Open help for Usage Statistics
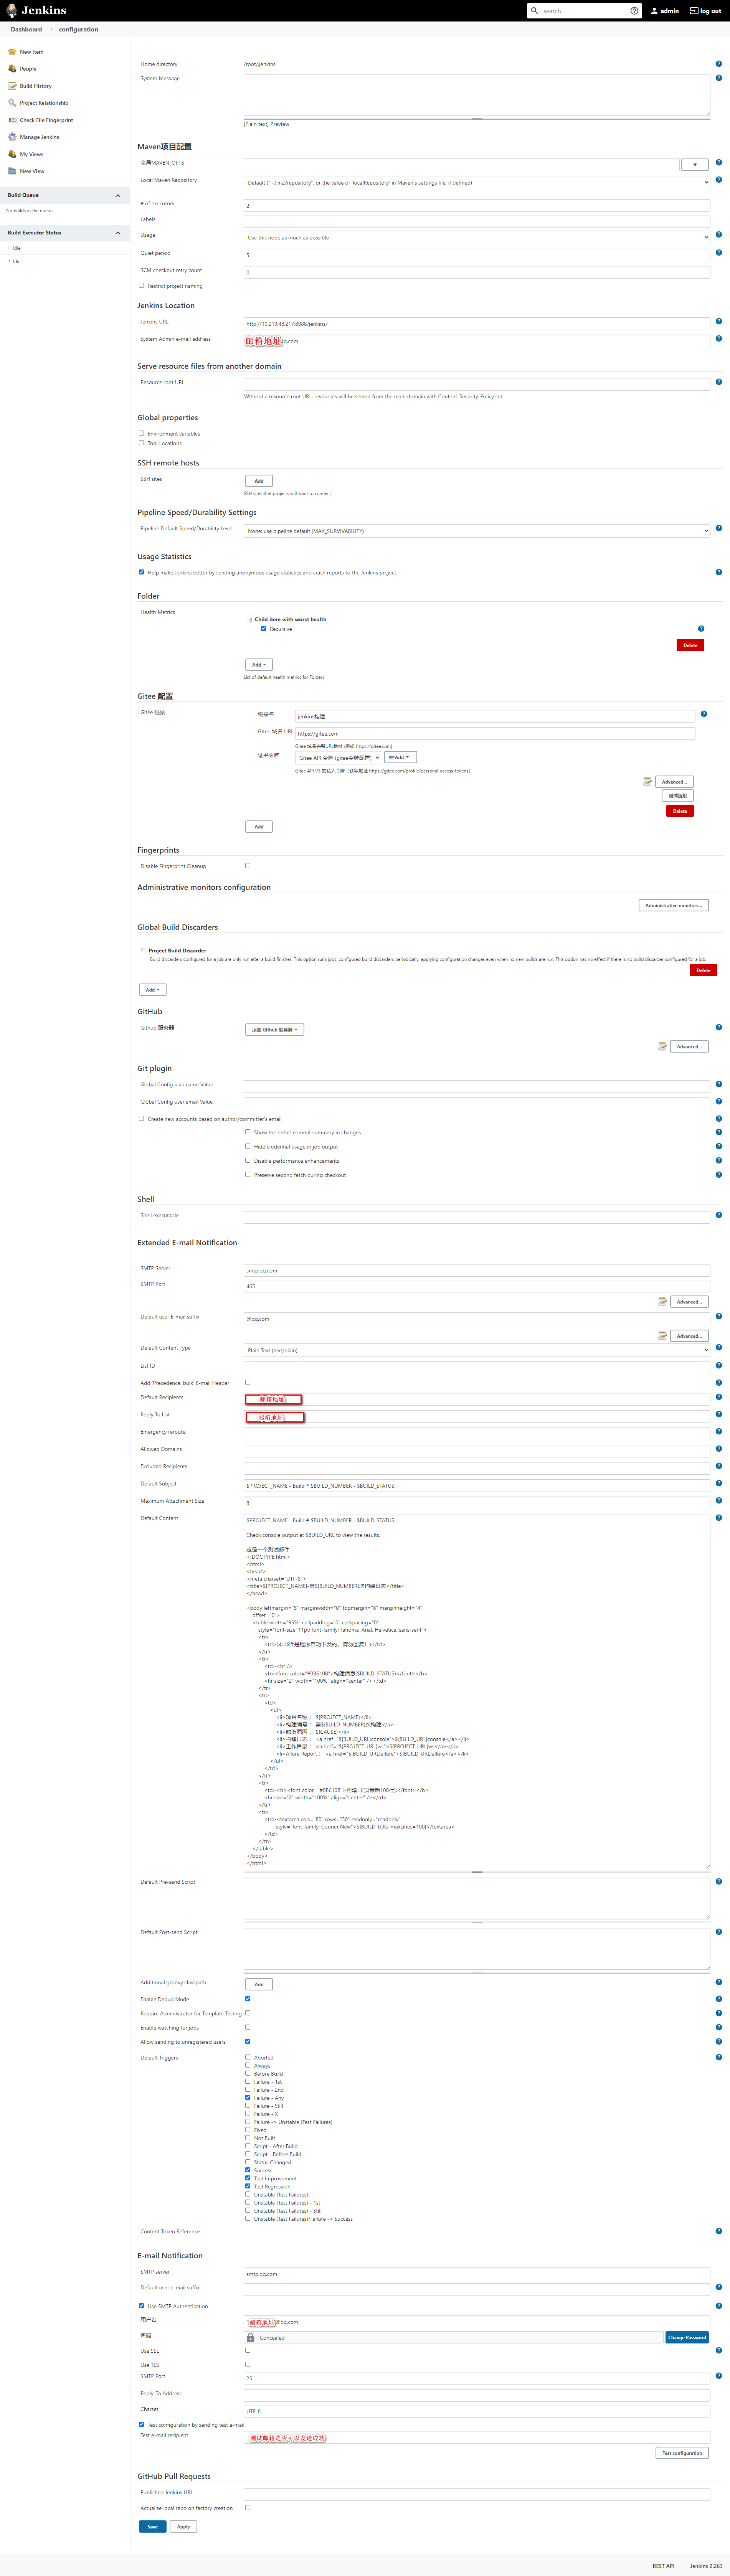730x2576 pixels. tap(718, 572)
